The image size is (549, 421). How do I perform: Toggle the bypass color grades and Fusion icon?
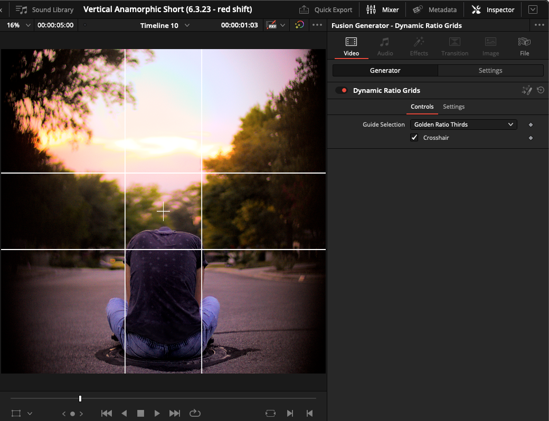299,25
